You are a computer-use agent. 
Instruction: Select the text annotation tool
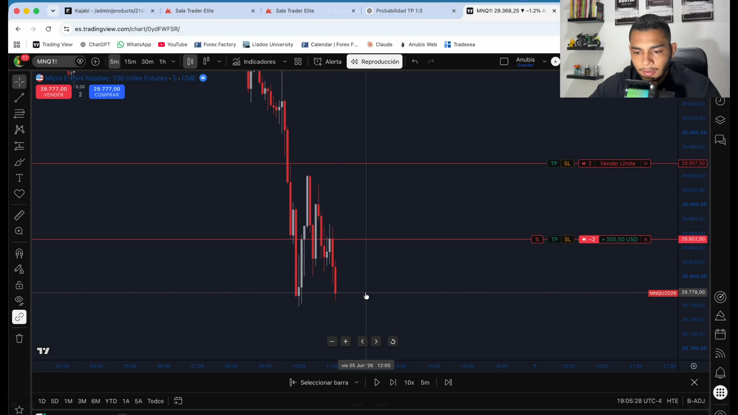click(x=19, y=178)
